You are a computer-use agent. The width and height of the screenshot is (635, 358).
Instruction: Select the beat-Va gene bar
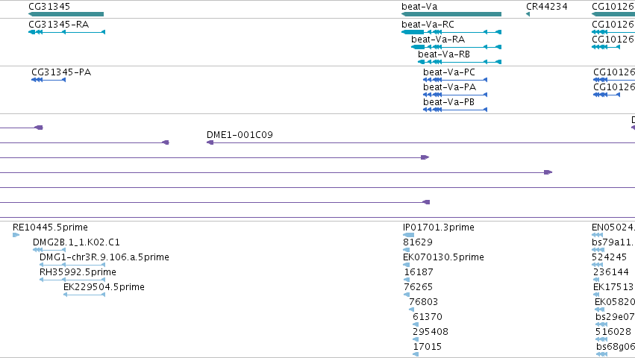[451, 14]
